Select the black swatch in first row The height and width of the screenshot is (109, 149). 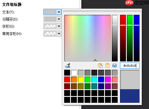(x=67, y=73)
